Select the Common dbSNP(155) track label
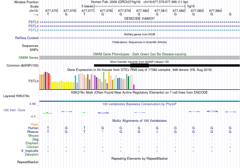The image size is (240, 168). [22, 65]
